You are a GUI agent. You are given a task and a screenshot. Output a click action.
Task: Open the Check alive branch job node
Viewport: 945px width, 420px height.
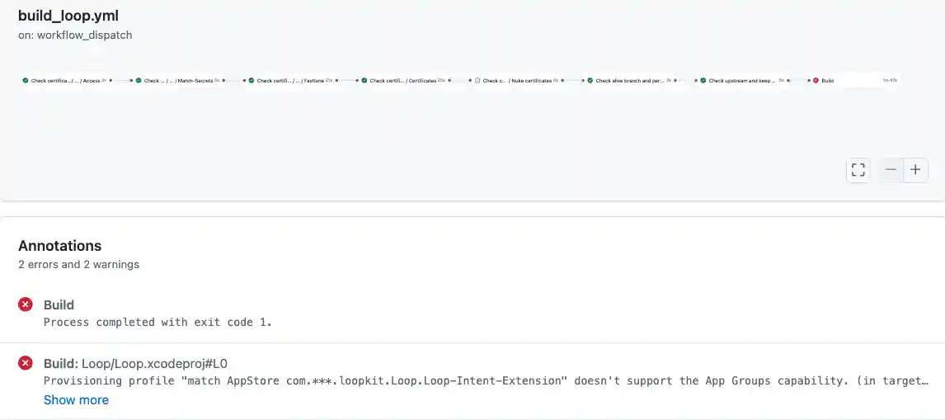(x=630, y=80)
